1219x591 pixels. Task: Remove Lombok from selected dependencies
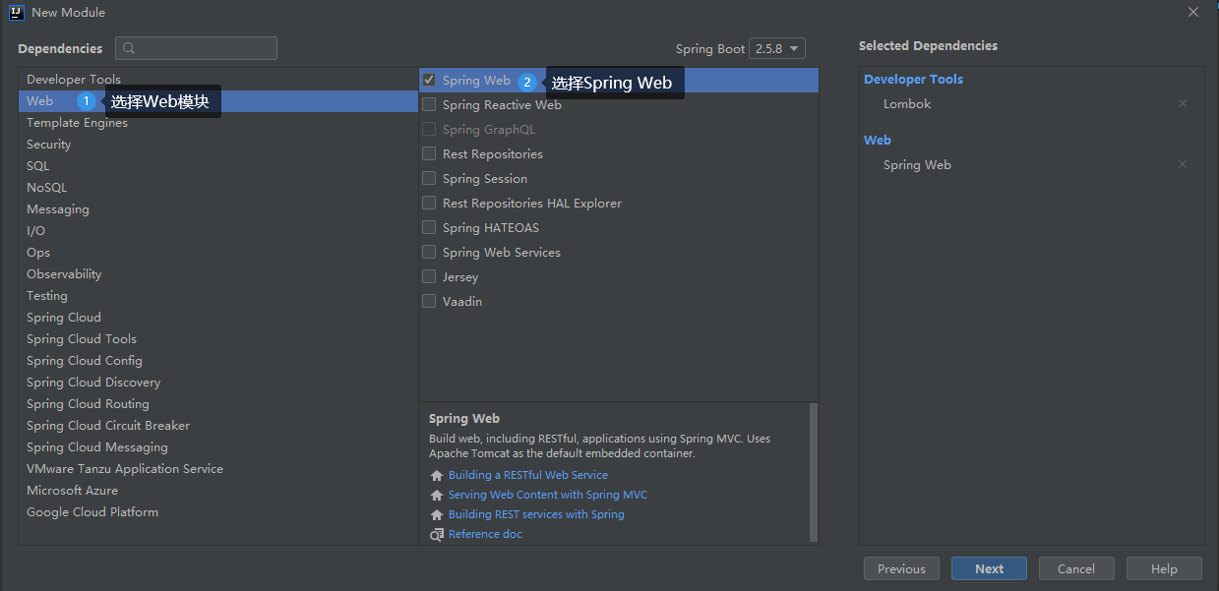1183,104
